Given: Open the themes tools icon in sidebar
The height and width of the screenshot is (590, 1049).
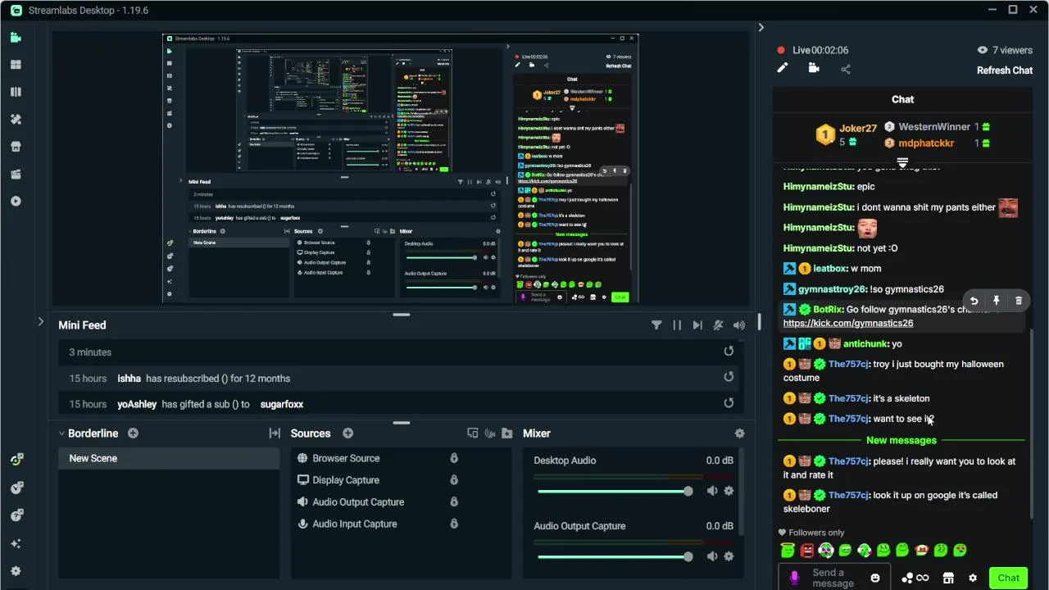Looking at the screenshot, I should (x=16, y=119).
